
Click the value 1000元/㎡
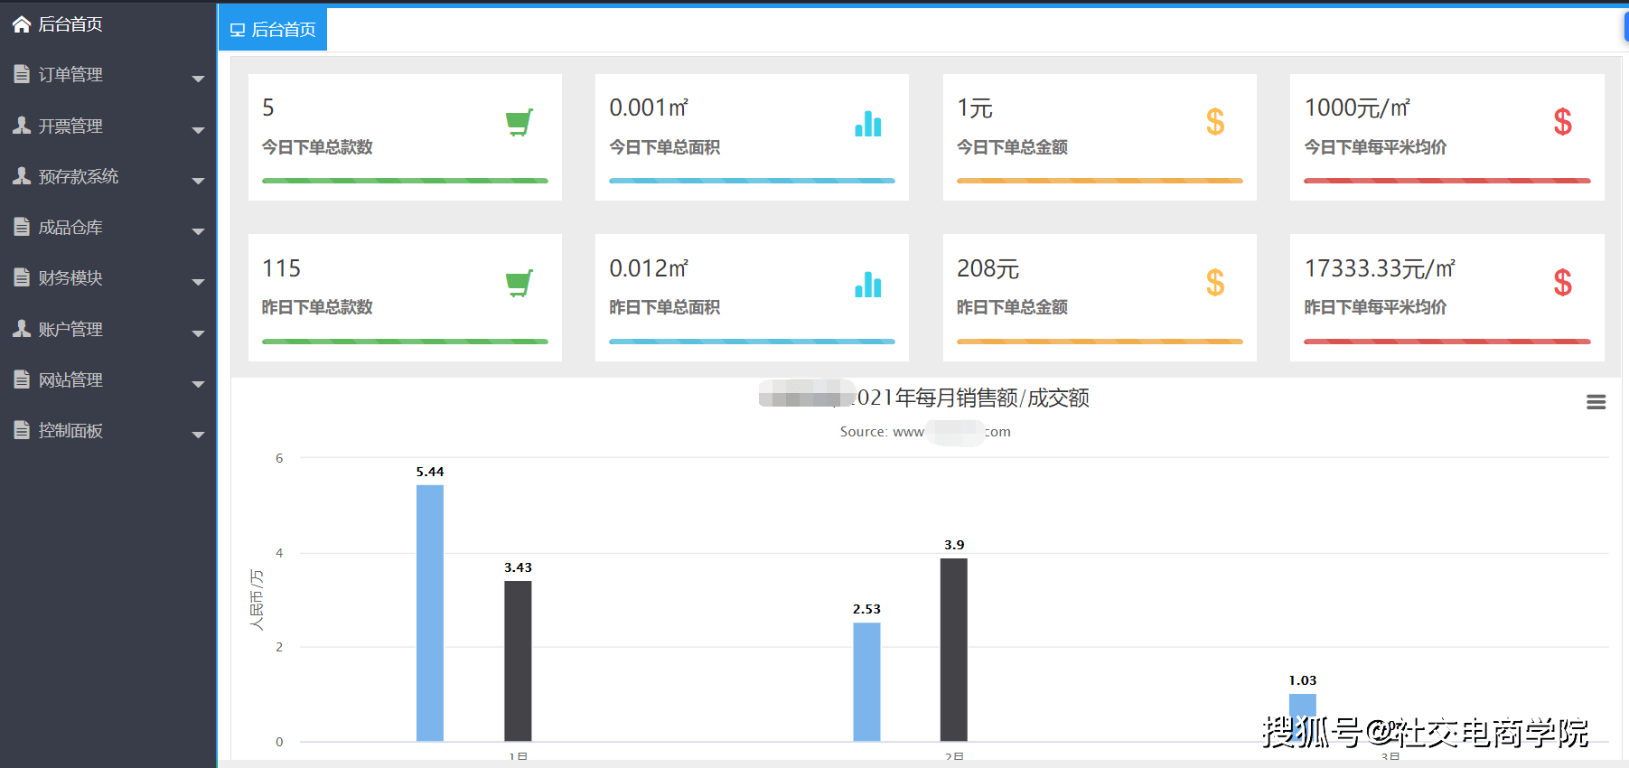(x=1357, y=108)
